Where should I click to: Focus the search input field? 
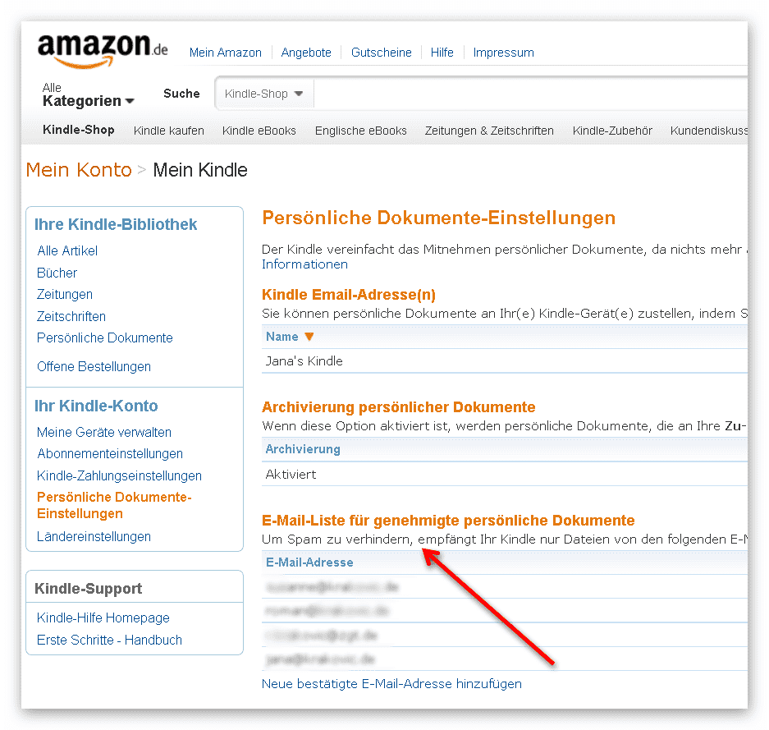pos(531,94)
